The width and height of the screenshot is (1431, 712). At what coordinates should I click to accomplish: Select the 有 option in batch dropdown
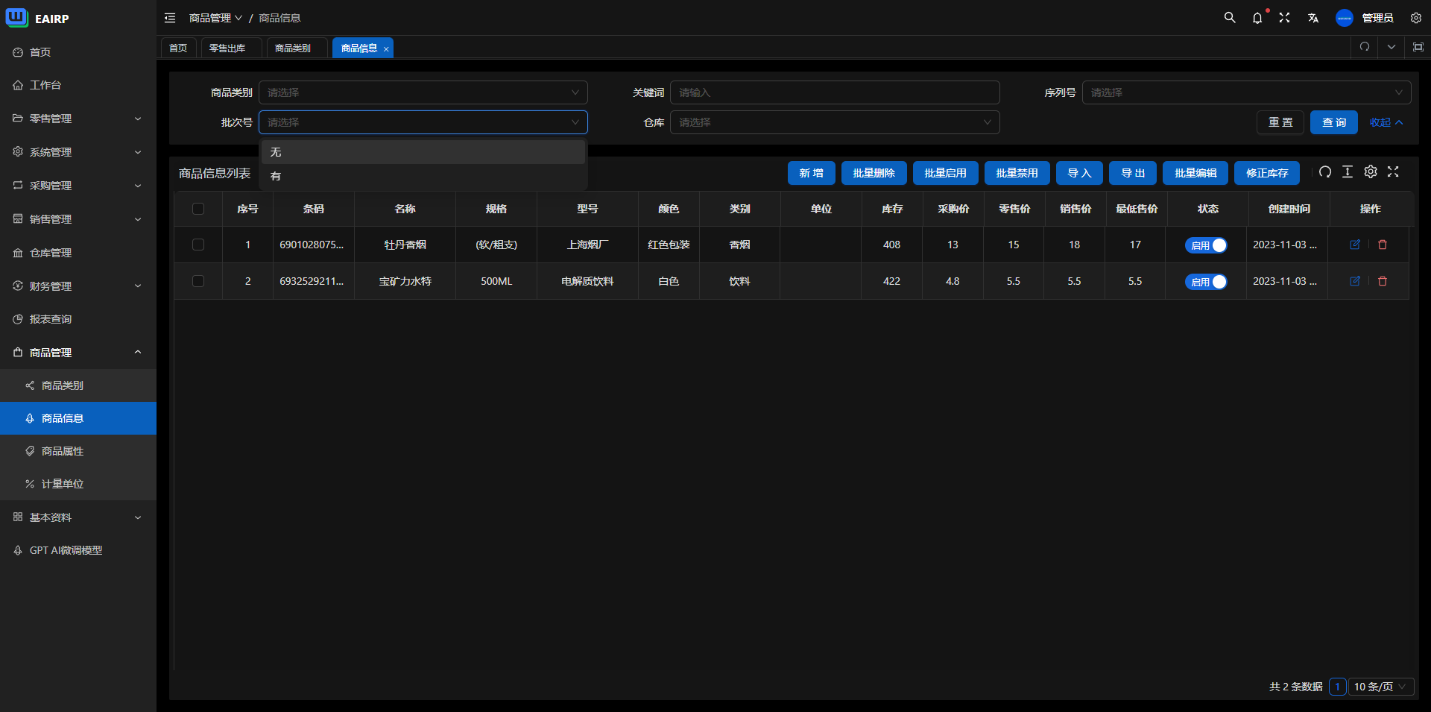(x=276, y=176)
